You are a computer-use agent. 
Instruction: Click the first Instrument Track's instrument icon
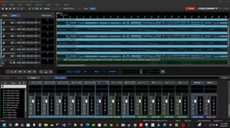[4, 22]
